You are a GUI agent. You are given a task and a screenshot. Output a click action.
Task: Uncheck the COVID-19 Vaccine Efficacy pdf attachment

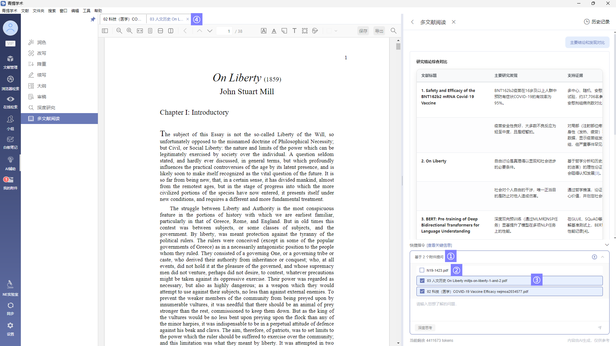(422, 292)
